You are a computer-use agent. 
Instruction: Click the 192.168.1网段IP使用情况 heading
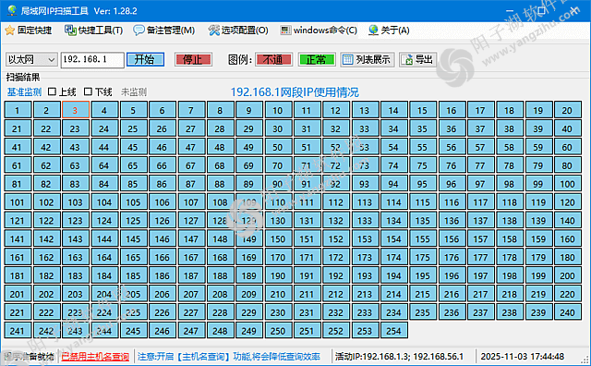pyautogui.click(x=295, y=92)
